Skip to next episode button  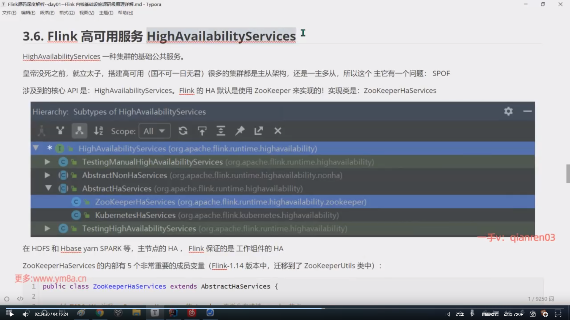coord(473,314)
